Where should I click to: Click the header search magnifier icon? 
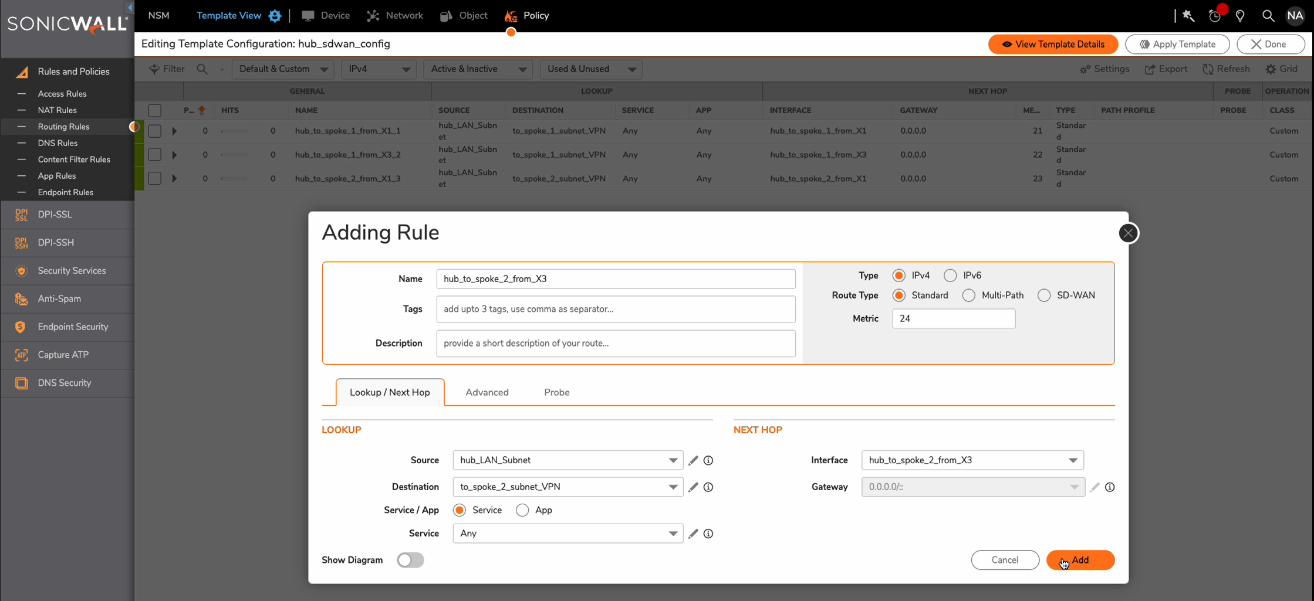click(1268, 16)
